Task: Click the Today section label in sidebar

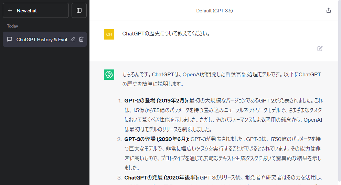Action: click(x=12, y=26)
